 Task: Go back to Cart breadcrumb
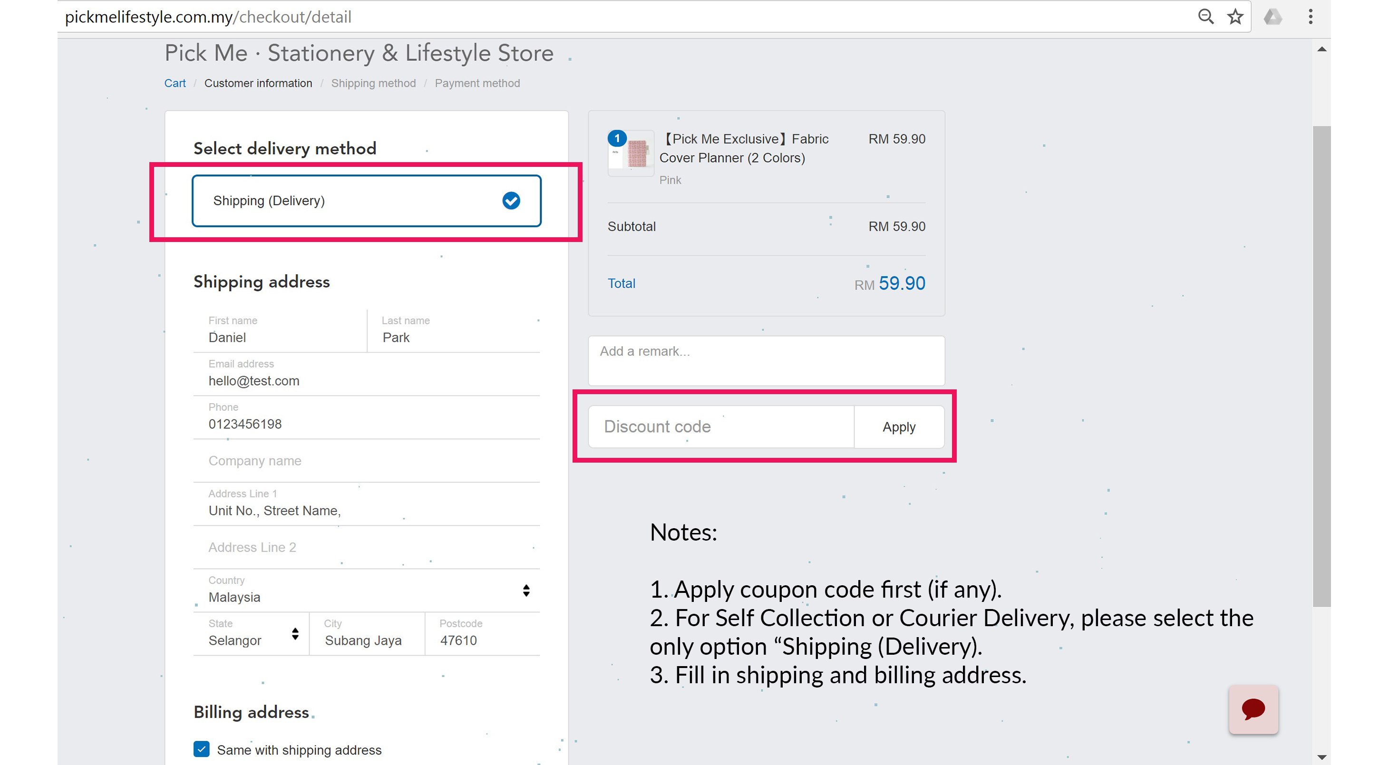click(175, 83)
